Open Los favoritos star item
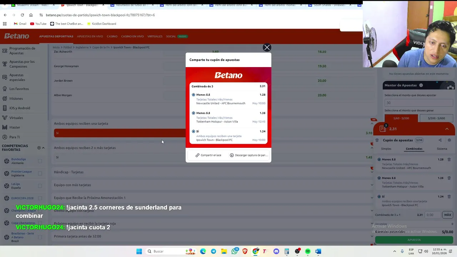The height and width of the screenshot is (257, 457). pyautogui.click(x=19, y=89)
